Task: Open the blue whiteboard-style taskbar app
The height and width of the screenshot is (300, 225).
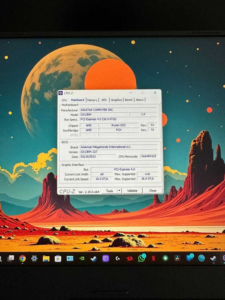Action: [70, 258]
